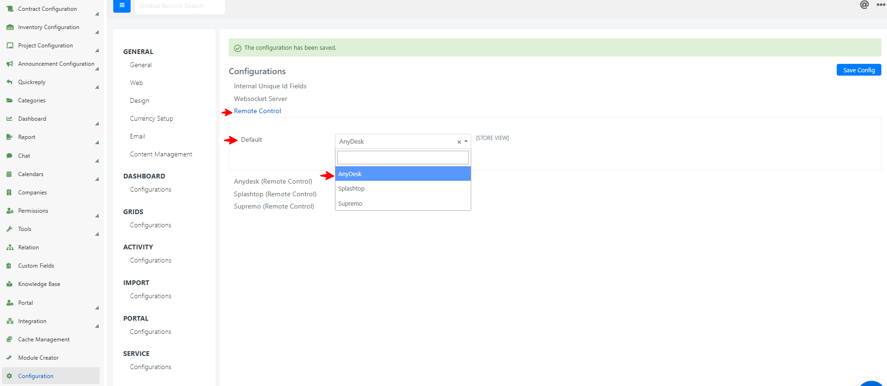The image size is (887, 386).
Task: Click the Save Config button
Action: coord(859,70)
